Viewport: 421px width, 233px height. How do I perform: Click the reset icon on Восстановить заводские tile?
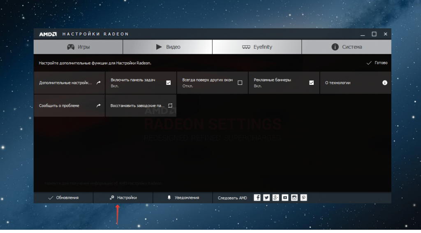click(170, 106)
